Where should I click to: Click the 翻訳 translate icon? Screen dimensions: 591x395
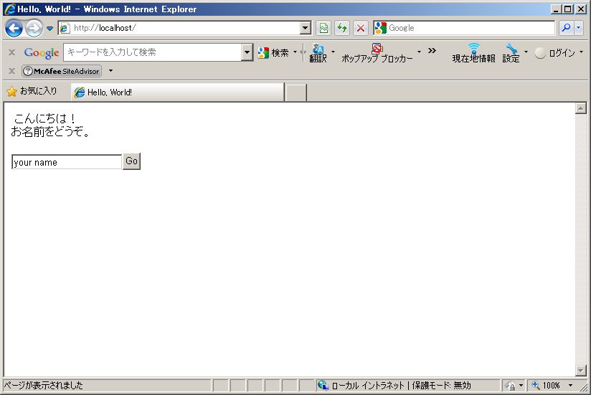(318, 53)
